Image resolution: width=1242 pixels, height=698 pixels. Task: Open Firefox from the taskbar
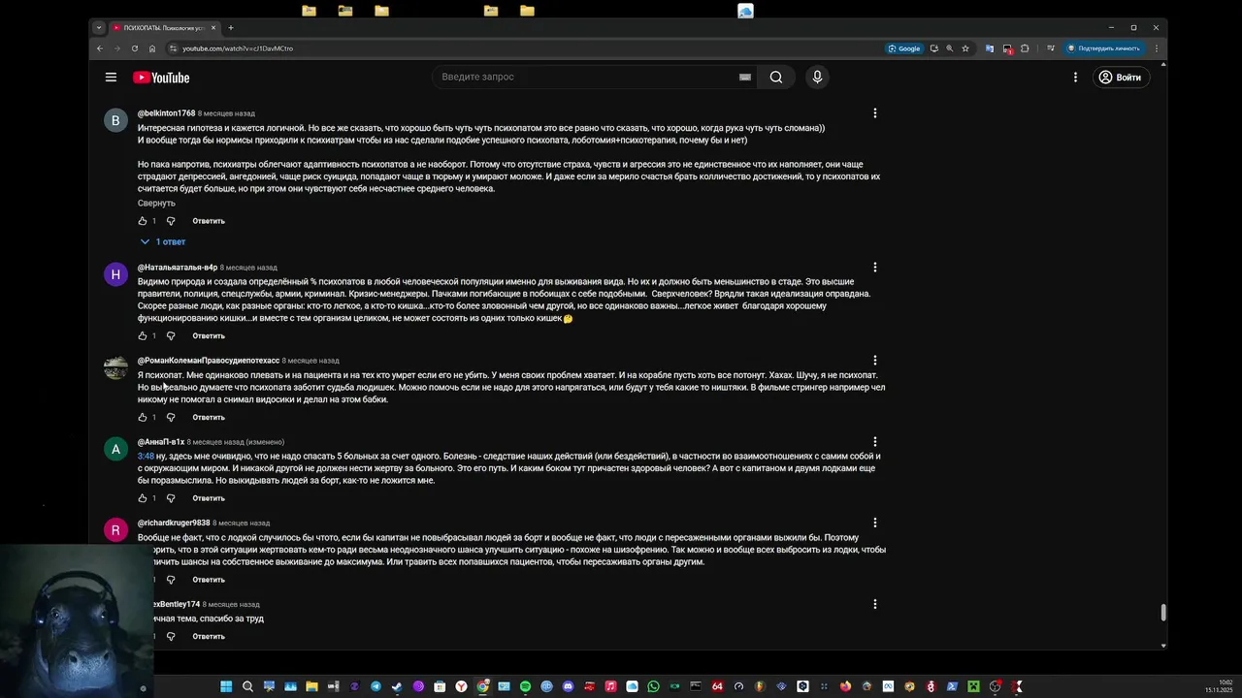(845, 686)
